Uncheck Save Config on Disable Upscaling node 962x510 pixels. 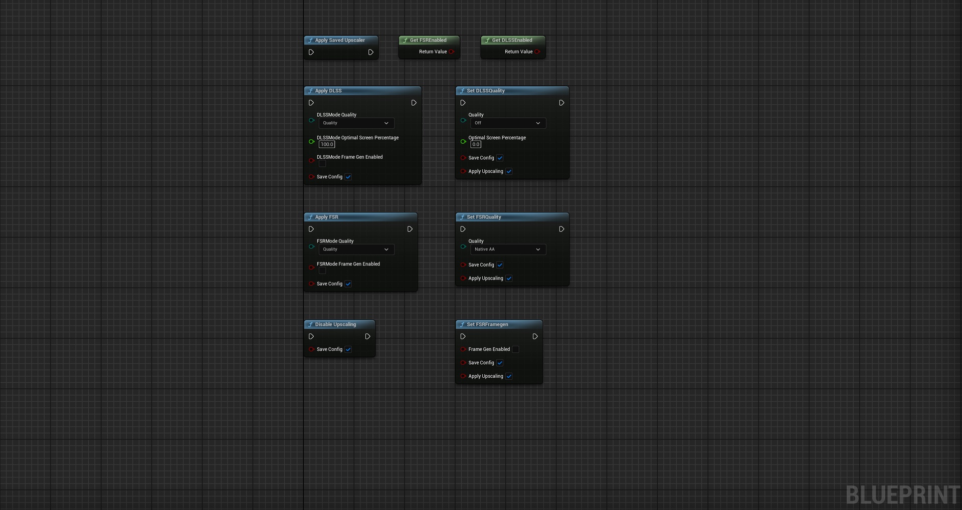tap(348, 350)
